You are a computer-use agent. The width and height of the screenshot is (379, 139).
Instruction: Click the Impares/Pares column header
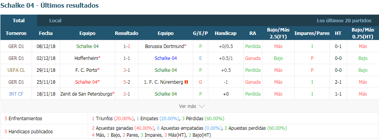[x=312, y=33]
